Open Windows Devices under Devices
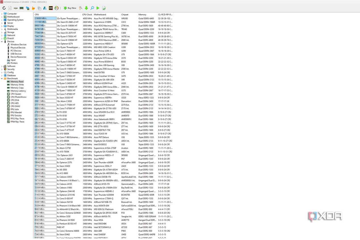The width and height of the screenshot is (360, 240). tap(18, 45)
